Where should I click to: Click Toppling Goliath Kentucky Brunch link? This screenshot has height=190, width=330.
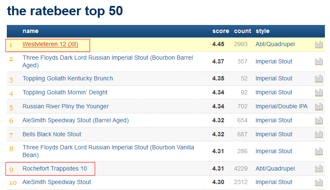[x=68, y=78]
